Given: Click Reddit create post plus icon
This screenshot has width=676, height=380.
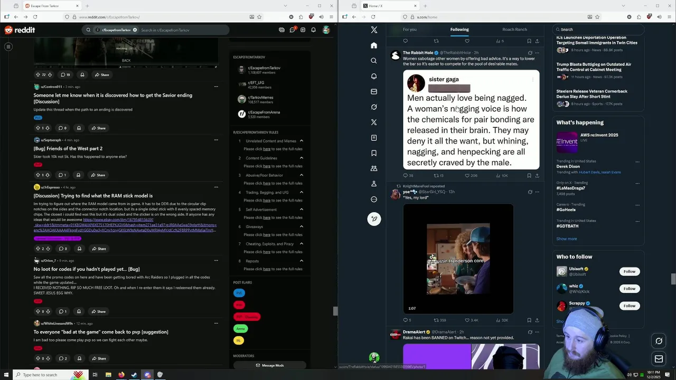Looking at the screenshot, I should point(303,30).
